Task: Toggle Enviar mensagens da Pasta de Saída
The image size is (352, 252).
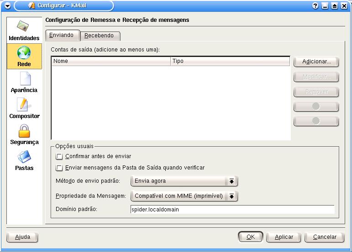Action: point(59,168)
